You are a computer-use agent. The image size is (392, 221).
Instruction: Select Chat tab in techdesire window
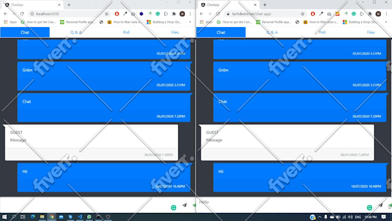click(221, 32)
